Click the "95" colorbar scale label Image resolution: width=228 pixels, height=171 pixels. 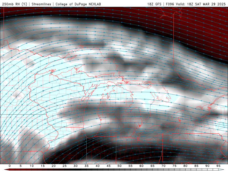pos(218,166)
